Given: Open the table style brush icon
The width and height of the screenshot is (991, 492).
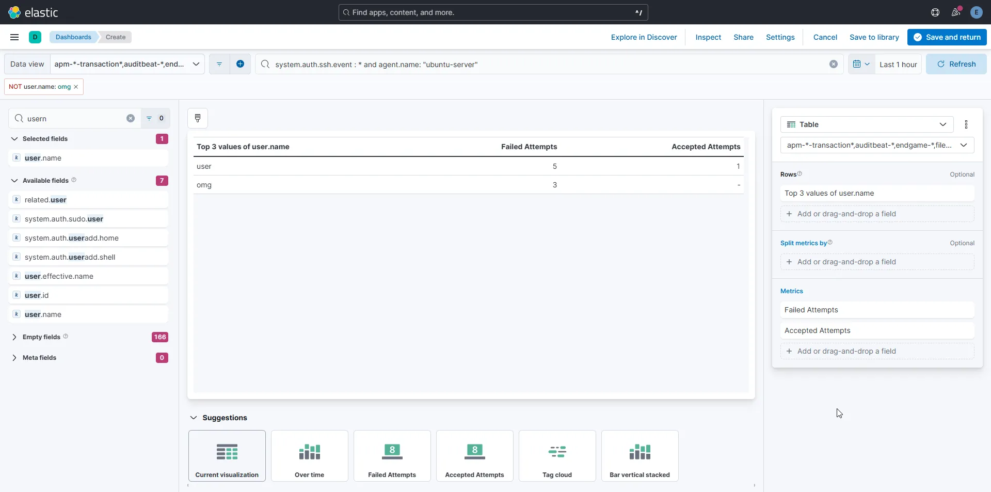Looking at the screenshot, I should [198, 118].
